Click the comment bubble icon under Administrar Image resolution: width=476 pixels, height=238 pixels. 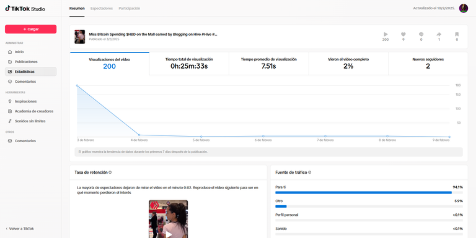coord(10,82)
